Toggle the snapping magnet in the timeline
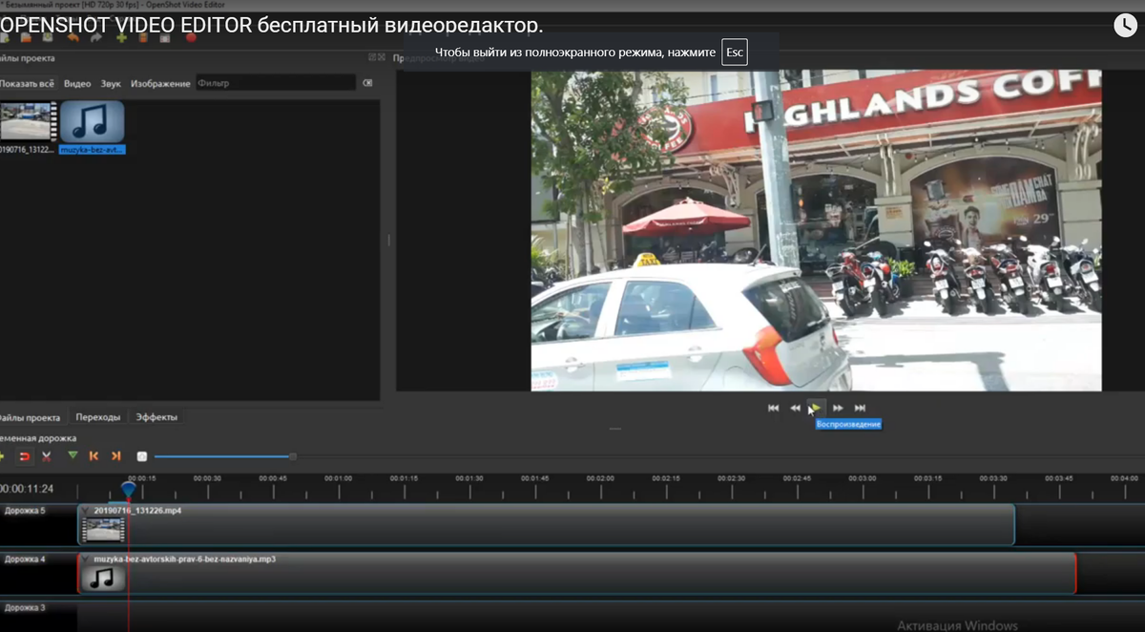This screenshot has height=632, width=1145. point(24,454)
